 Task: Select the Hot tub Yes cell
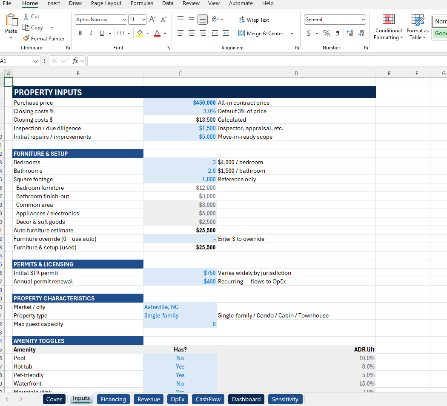pyautogui.click(x=180, y=366)
